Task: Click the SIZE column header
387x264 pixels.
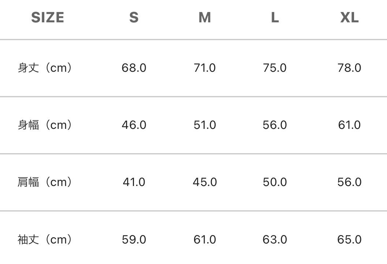Action: pos(48,18)
